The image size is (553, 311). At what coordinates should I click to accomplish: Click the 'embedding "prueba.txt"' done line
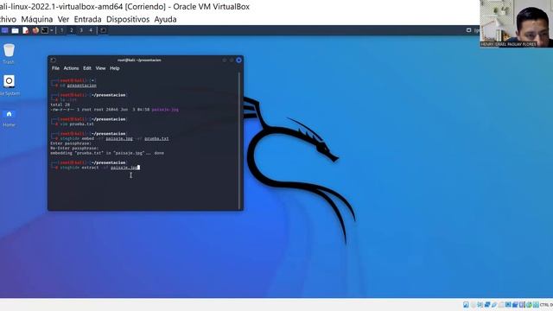[x=107, y=154]
